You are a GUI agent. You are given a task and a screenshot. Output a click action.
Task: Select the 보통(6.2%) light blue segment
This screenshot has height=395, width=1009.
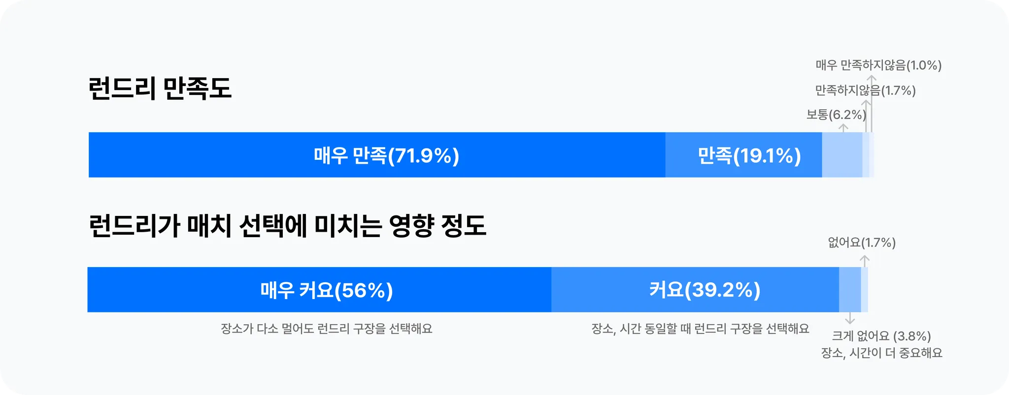[842, 155]
